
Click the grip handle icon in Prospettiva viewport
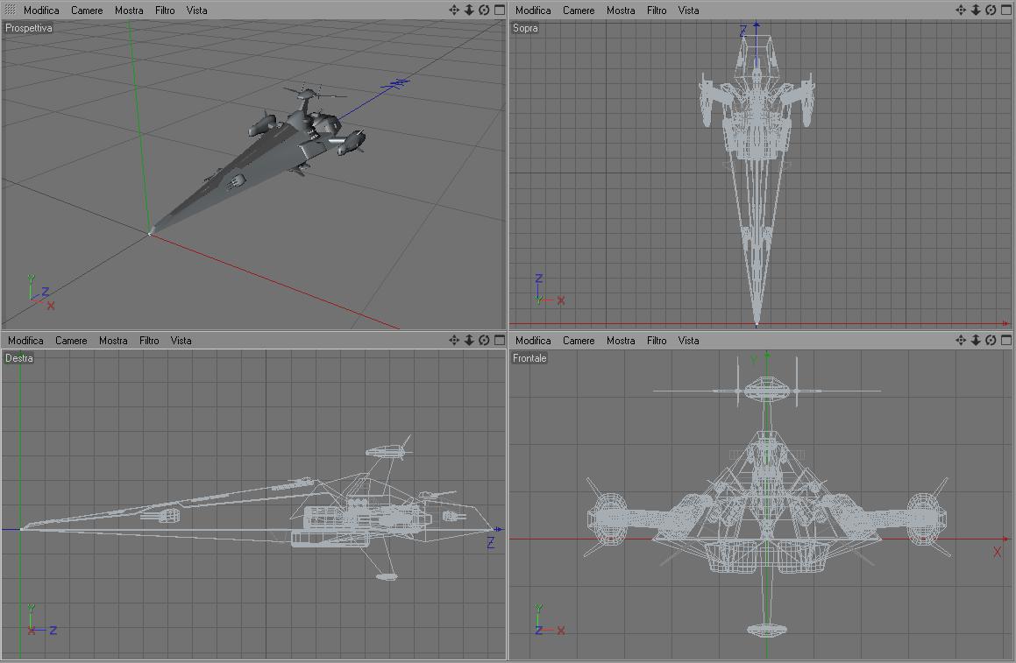[x=10, y=10]
